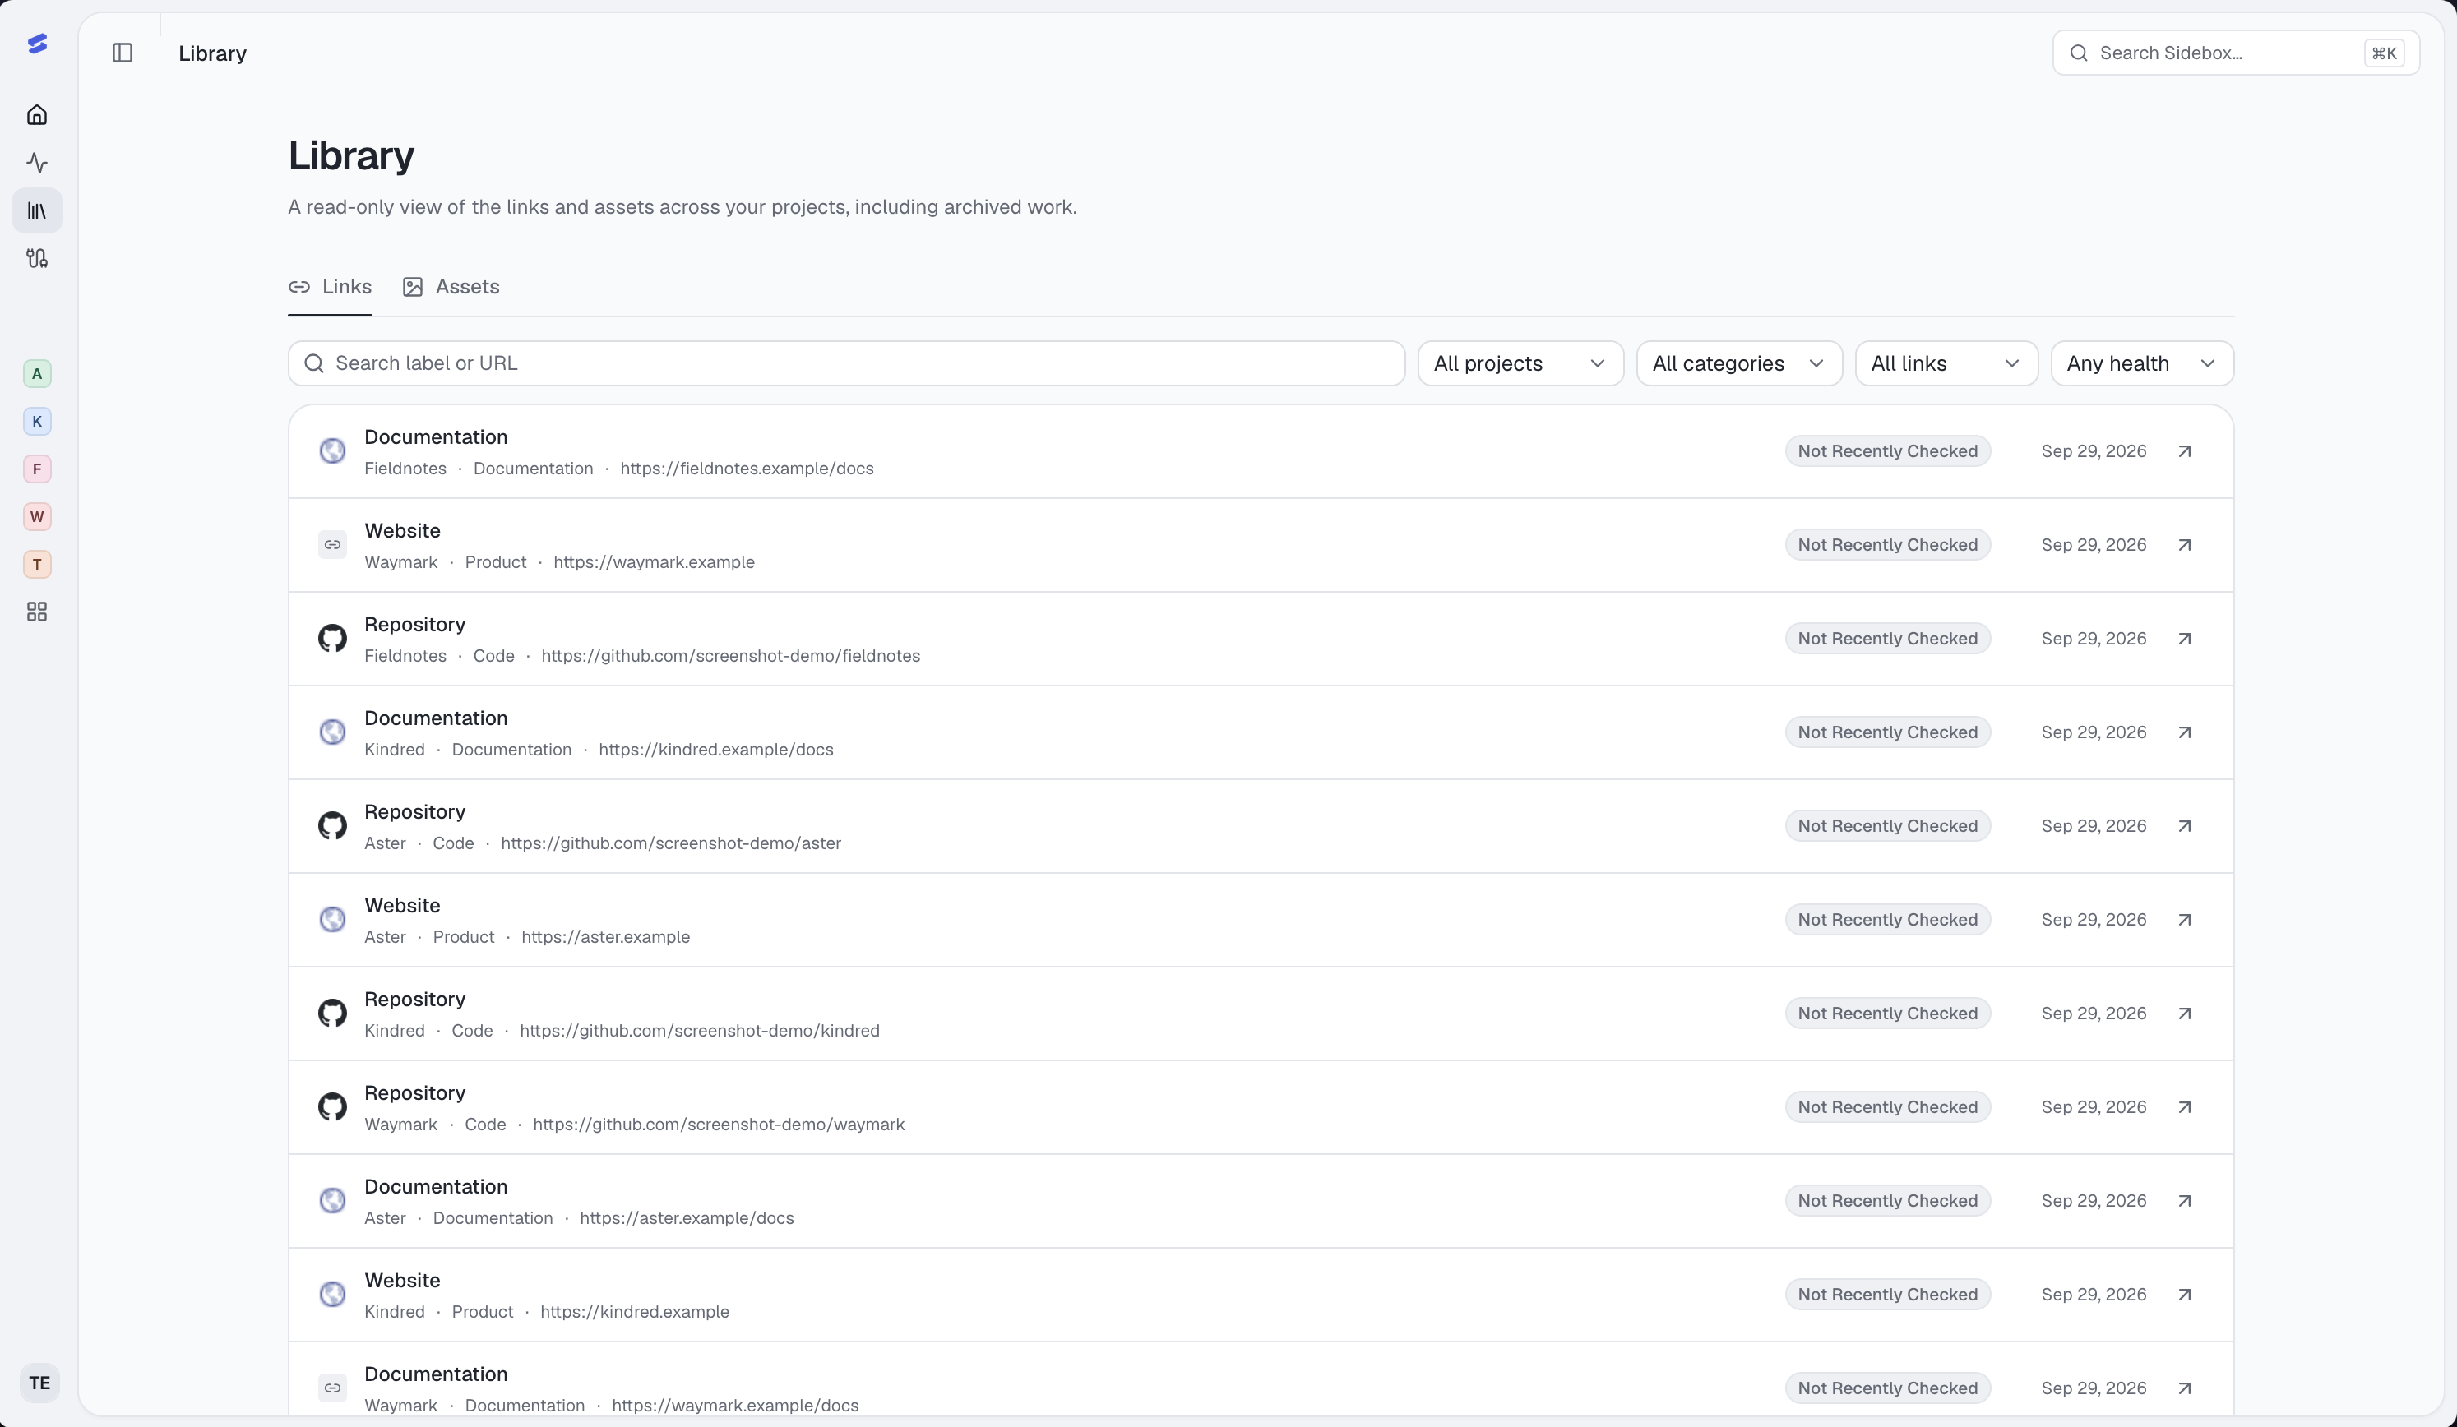2457x1427 pixels.
Task: Open project F badge in sidebar
Action: pyautogui.click(x=37, y=469)
